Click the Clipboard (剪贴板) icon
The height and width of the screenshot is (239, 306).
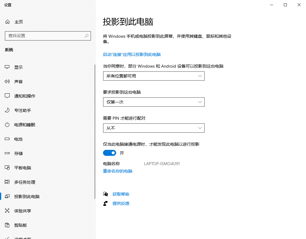[x=7, y=225]
